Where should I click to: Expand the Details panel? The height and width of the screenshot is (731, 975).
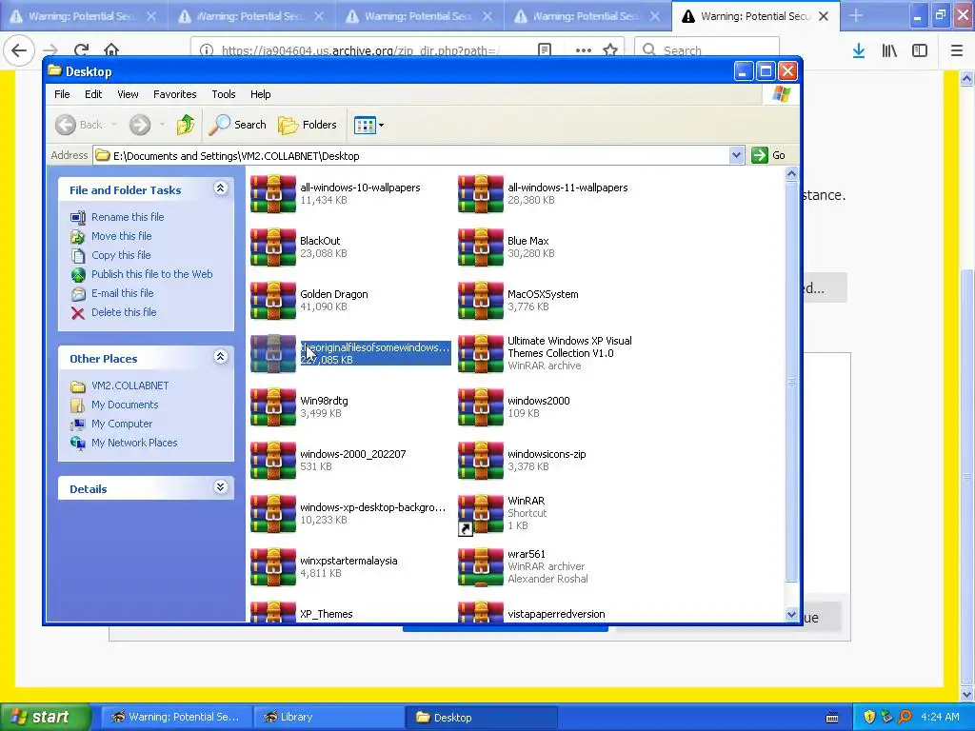220,486
